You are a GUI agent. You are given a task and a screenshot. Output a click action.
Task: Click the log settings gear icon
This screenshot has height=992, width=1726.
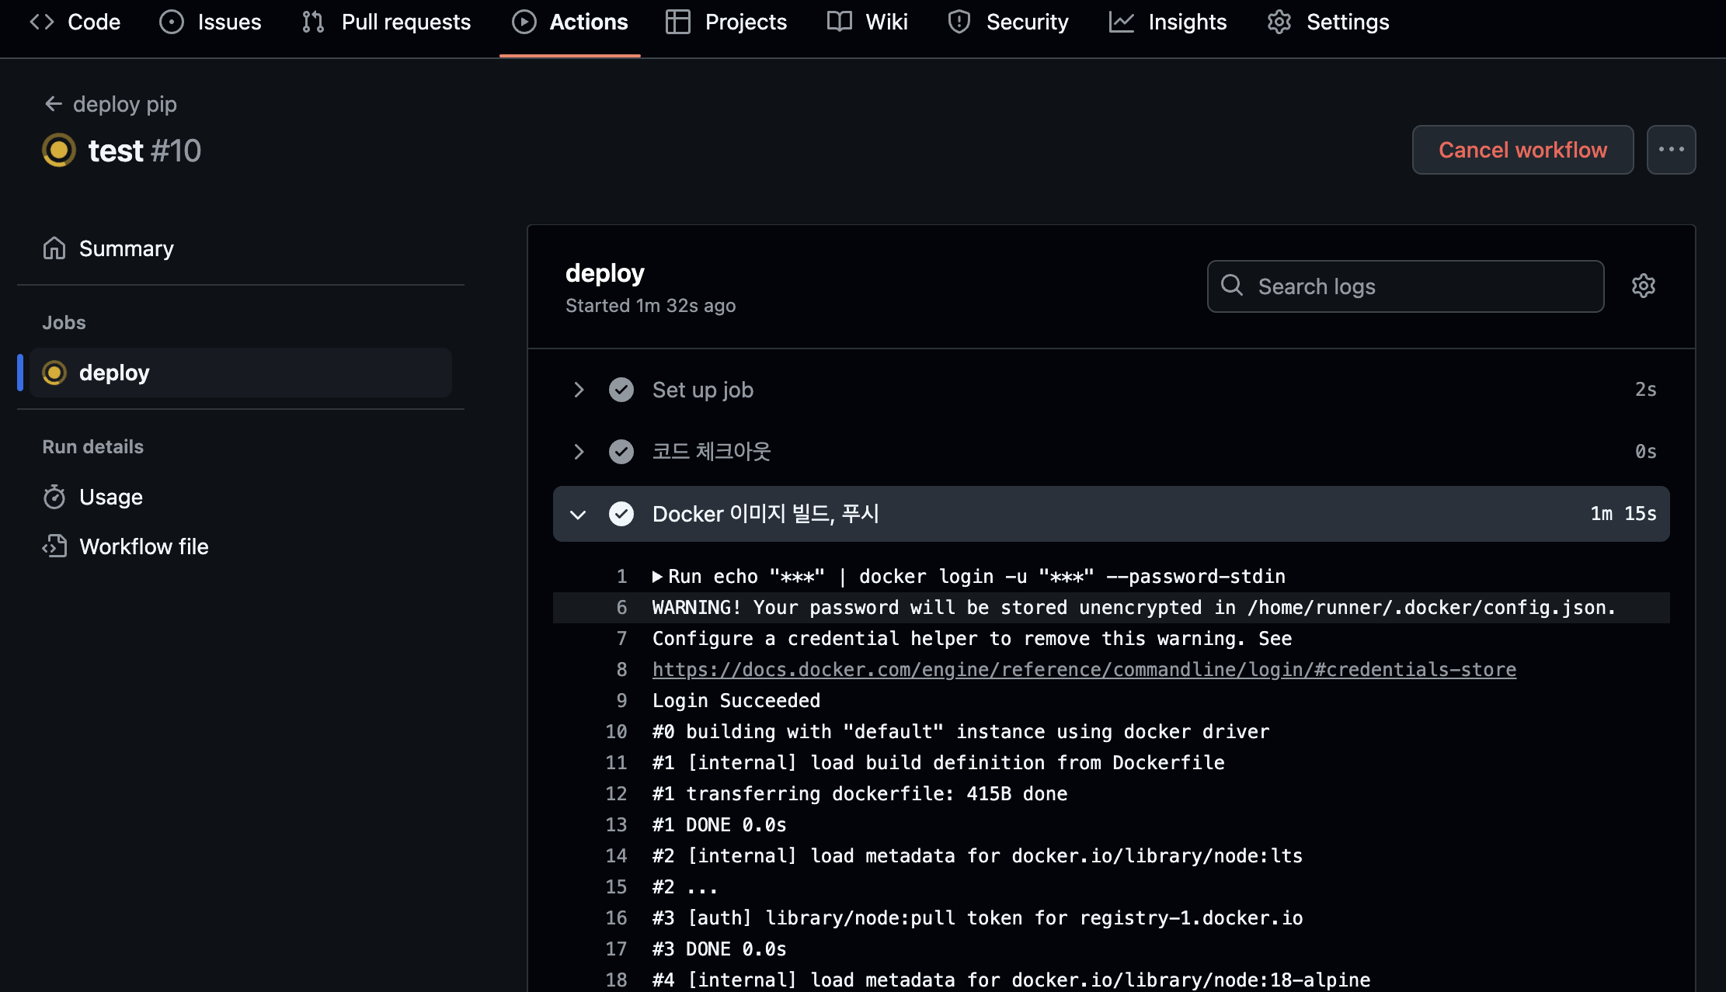1643,286
